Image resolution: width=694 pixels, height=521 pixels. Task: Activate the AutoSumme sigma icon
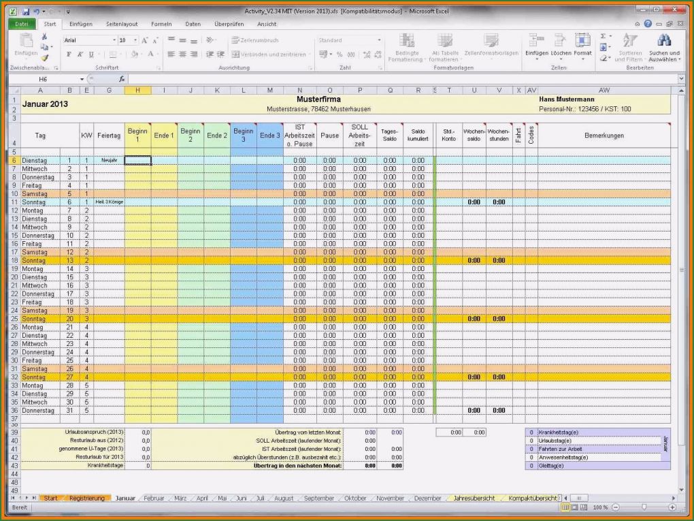pyautogui.click(x=601, y=35)
